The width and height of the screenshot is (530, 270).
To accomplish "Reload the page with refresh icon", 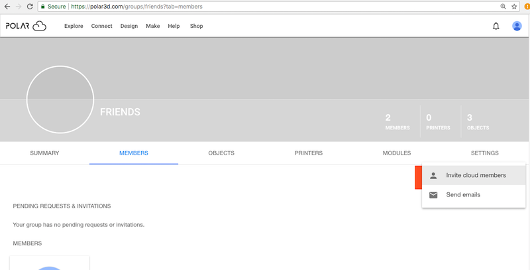I will point(30,7).
